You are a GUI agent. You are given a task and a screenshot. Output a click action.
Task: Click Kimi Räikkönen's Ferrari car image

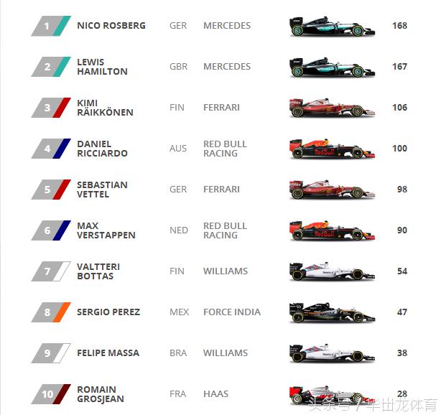[331, 108]
